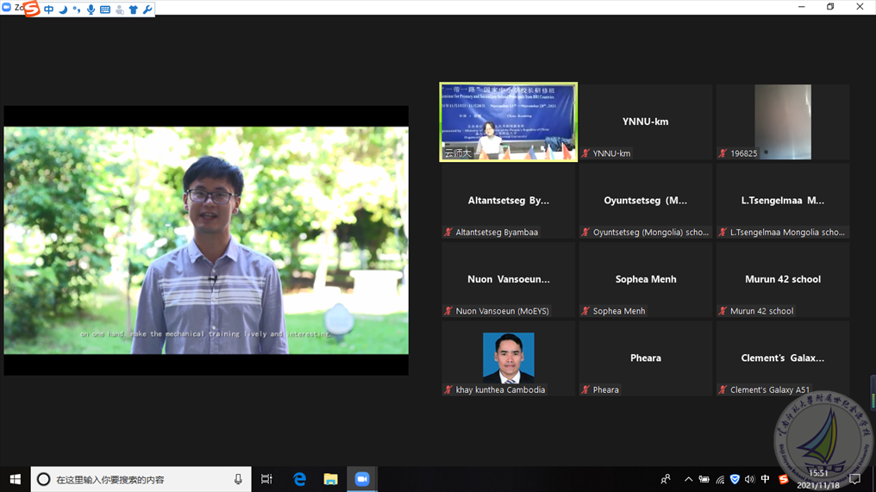Open Sogou toolbox wrench icon
This screenshot has height=492, width=876.
147,9
